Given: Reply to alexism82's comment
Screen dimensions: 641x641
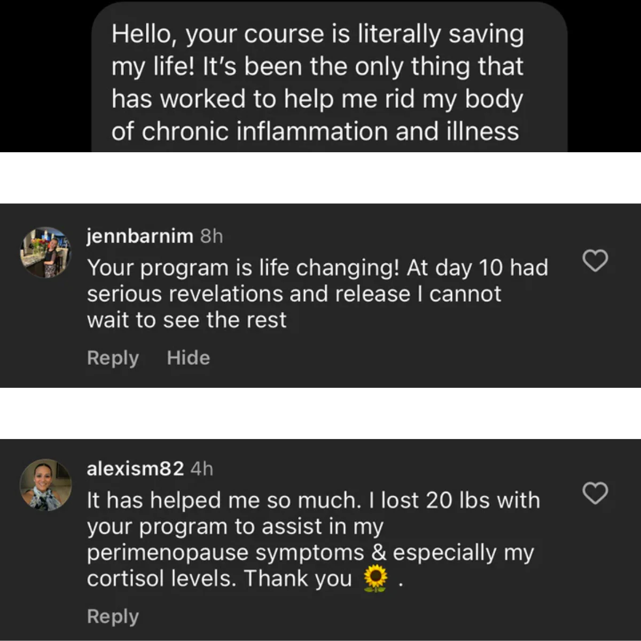Looking at the screenshot, I should click(113, 616).
